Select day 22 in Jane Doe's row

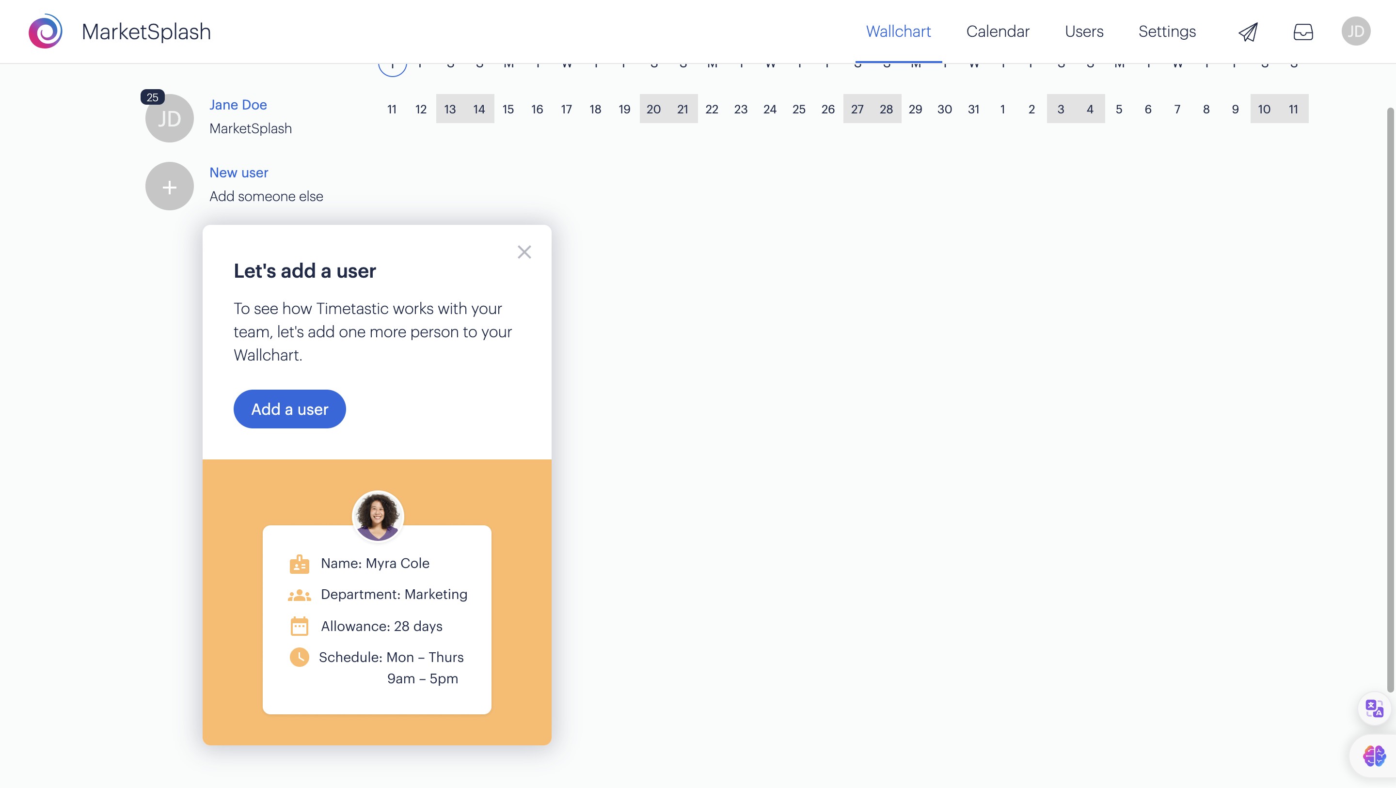pos(712,110)
